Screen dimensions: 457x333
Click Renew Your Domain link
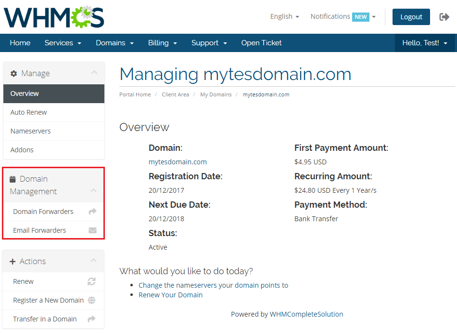click(170, 295)
